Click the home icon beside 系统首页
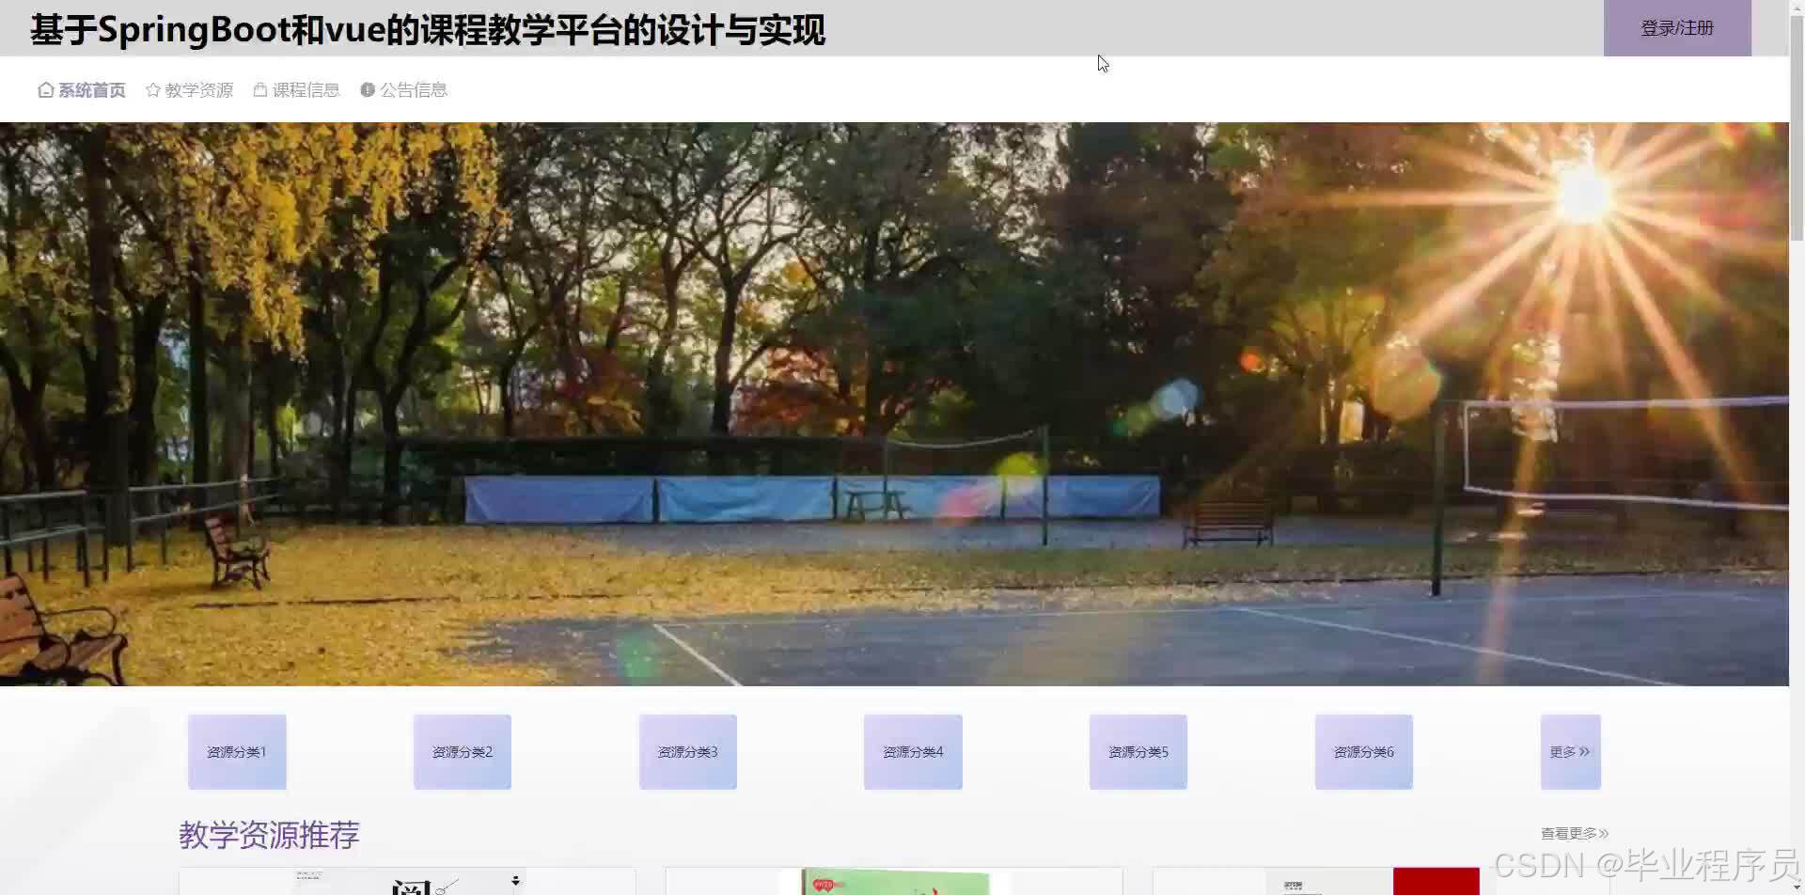 click(x=45, y=89)
